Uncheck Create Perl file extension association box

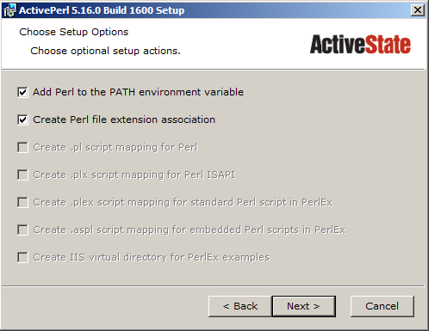22,120
